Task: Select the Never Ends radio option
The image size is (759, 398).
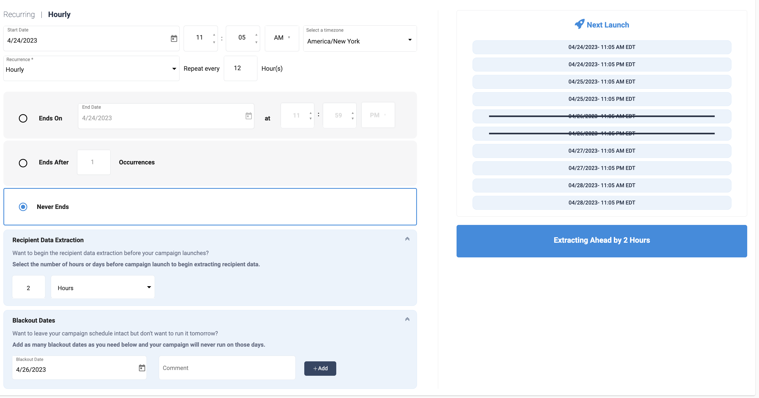Action: 23,207
